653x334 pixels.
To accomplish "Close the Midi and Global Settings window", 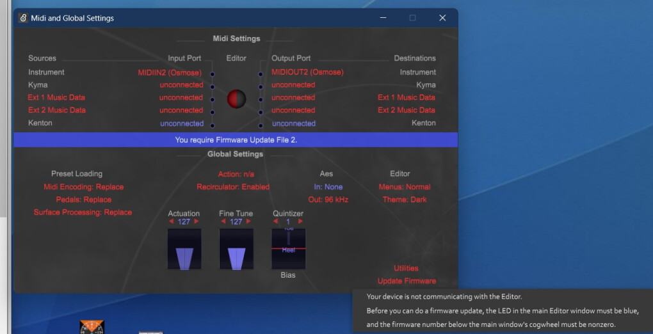I will click(x=442, y=18).
